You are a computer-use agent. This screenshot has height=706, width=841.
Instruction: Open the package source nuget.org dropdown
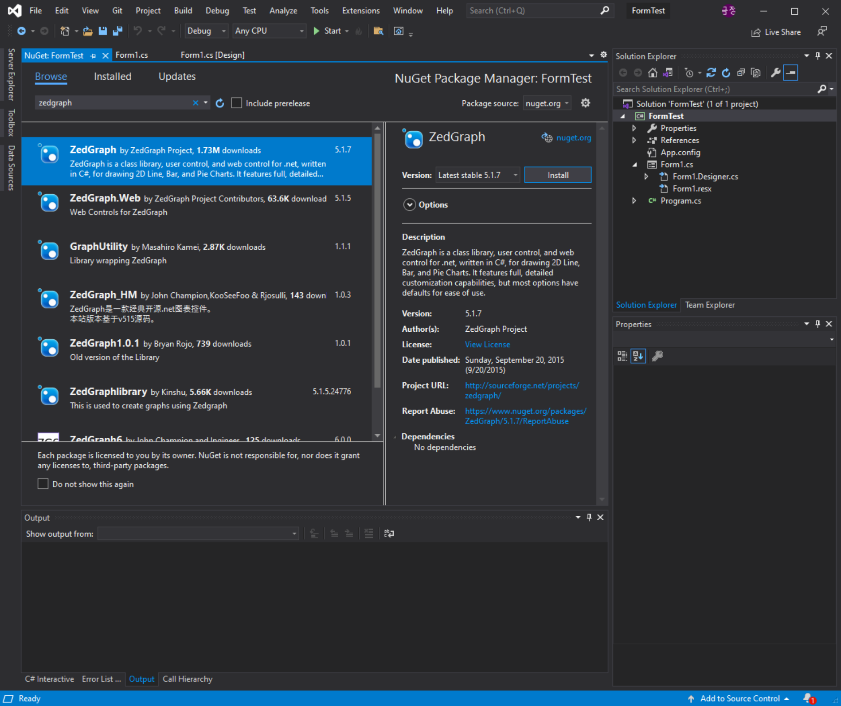coord(547,103)
